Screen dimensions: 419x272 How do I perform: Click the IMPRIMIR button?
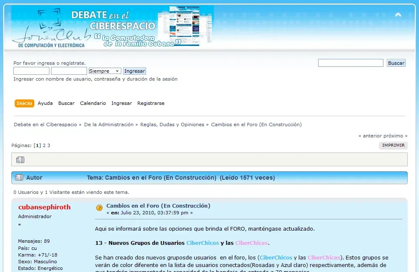tap(393, 145)
